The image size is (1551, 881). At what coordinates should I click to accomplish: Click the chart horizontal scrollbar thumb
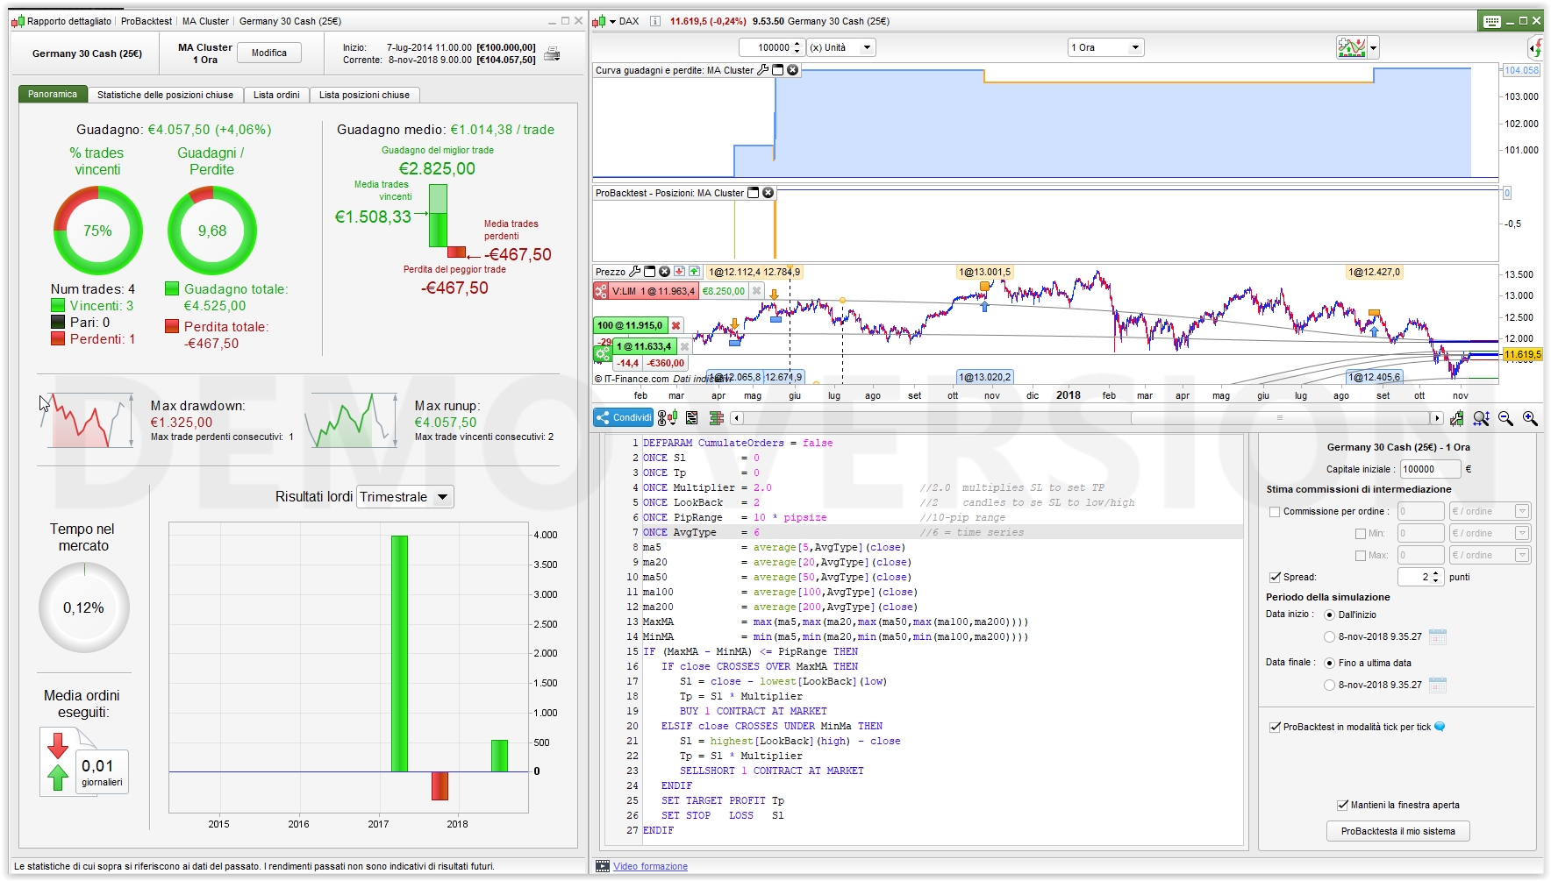point(1279,418)
